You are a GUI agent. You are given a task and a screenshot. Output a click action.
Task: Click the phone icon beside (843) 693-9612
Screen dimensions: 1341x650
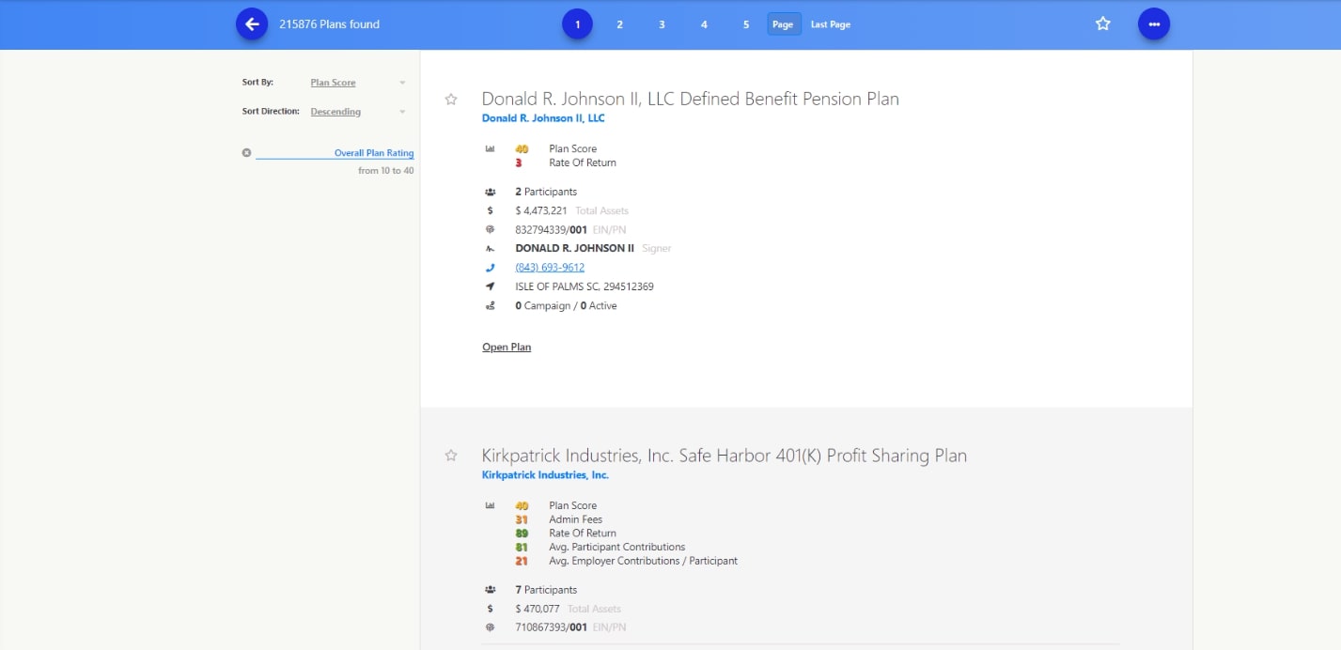(490, 268)
